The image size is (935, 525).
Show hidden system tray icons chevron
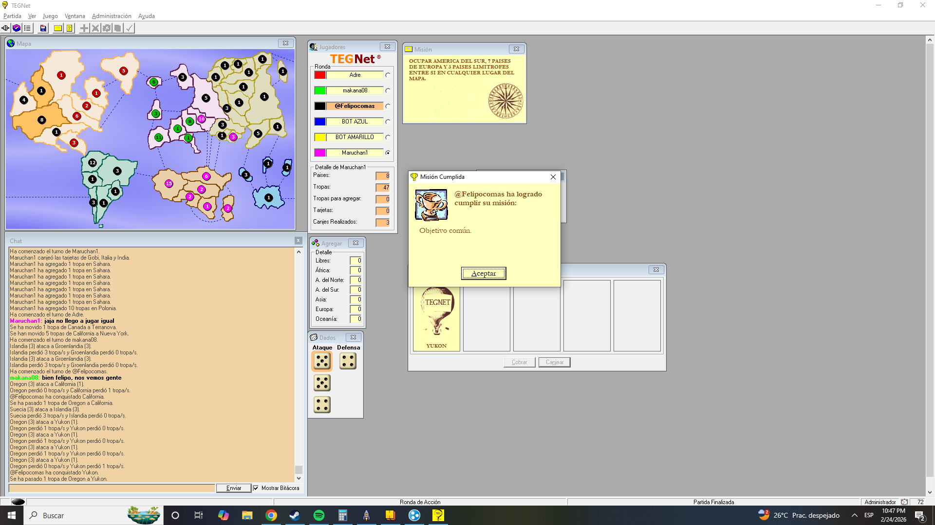point(854,515)
